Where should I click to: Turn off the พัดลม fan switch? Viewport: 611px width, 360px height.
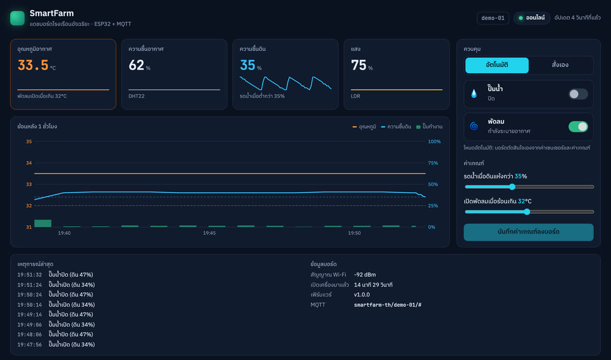pyautogui.click(x=578, y=126)
